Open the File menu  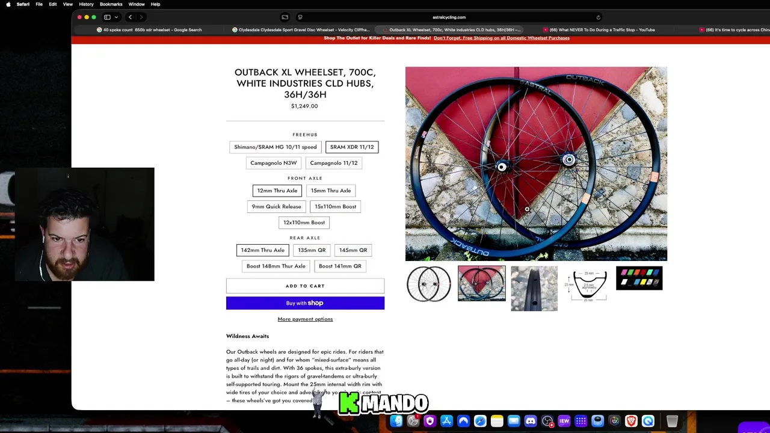(39, 4)
